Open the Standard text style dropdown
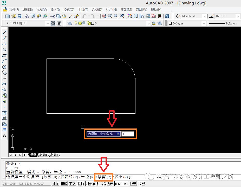Image resolution: width=241 pixels, height=187 pixels. tap(204, 16)
